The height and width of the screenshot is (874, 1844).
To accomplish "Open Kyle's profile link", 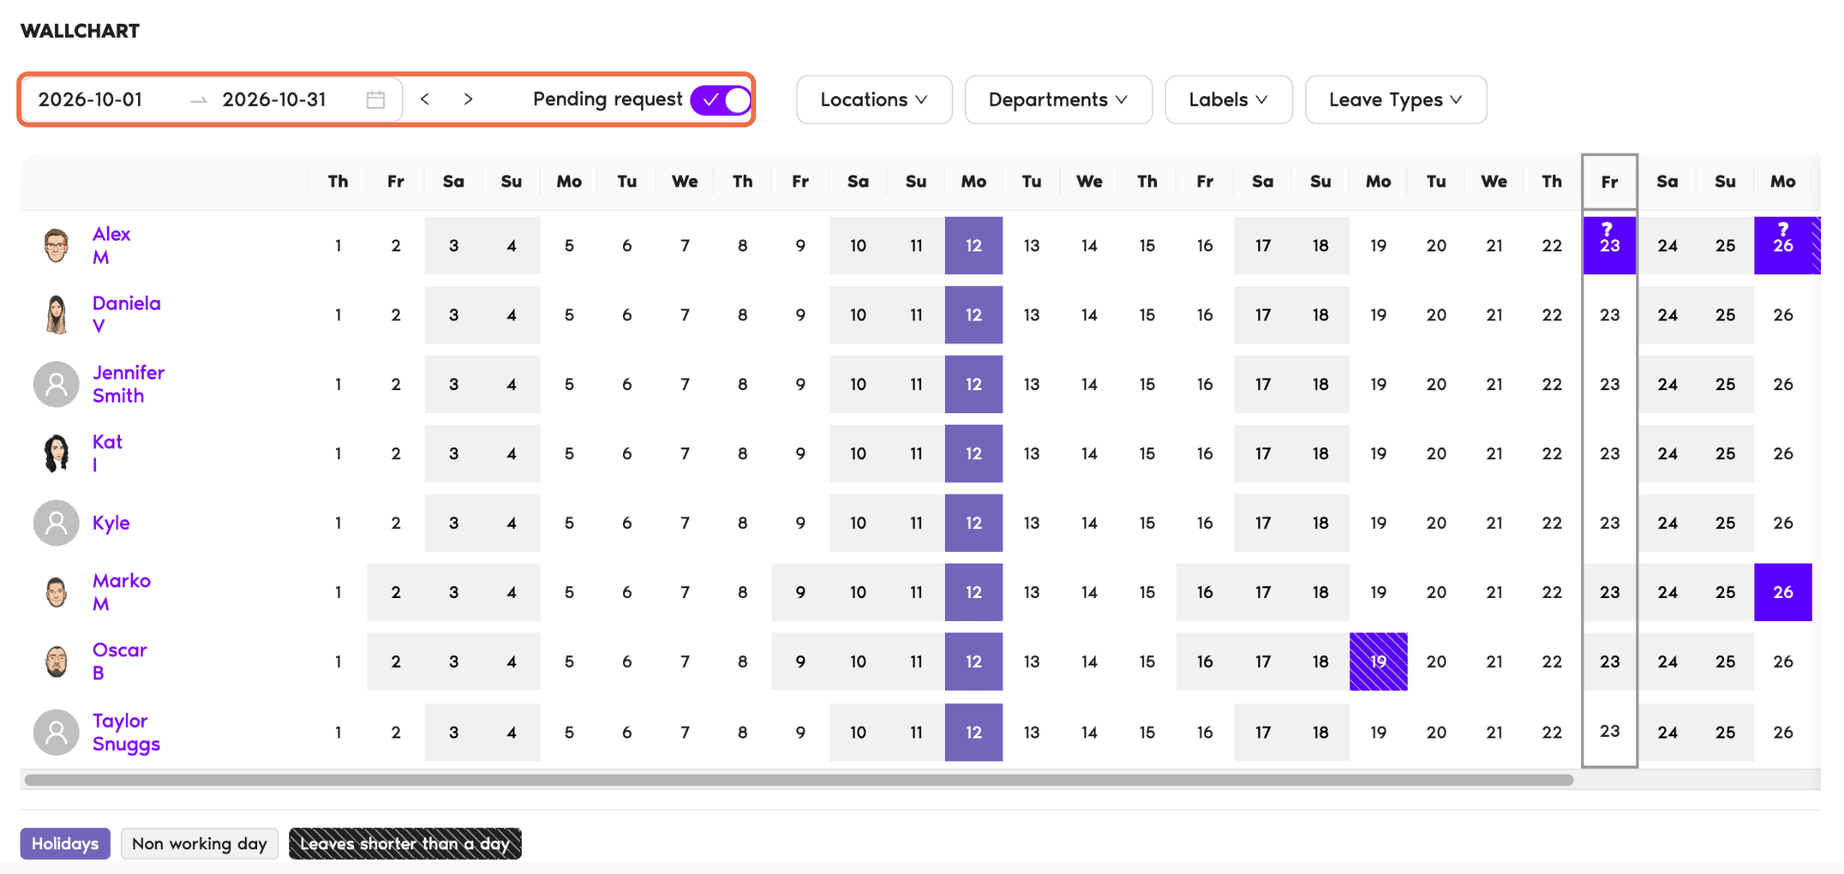I will coord(111,522).
